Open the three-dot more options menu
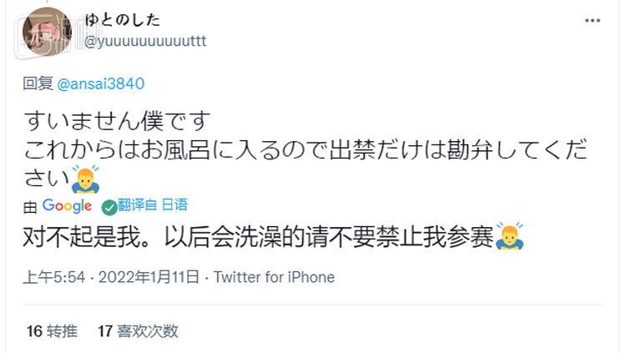This screenshot has width=626, height=353. click(593, 20)
